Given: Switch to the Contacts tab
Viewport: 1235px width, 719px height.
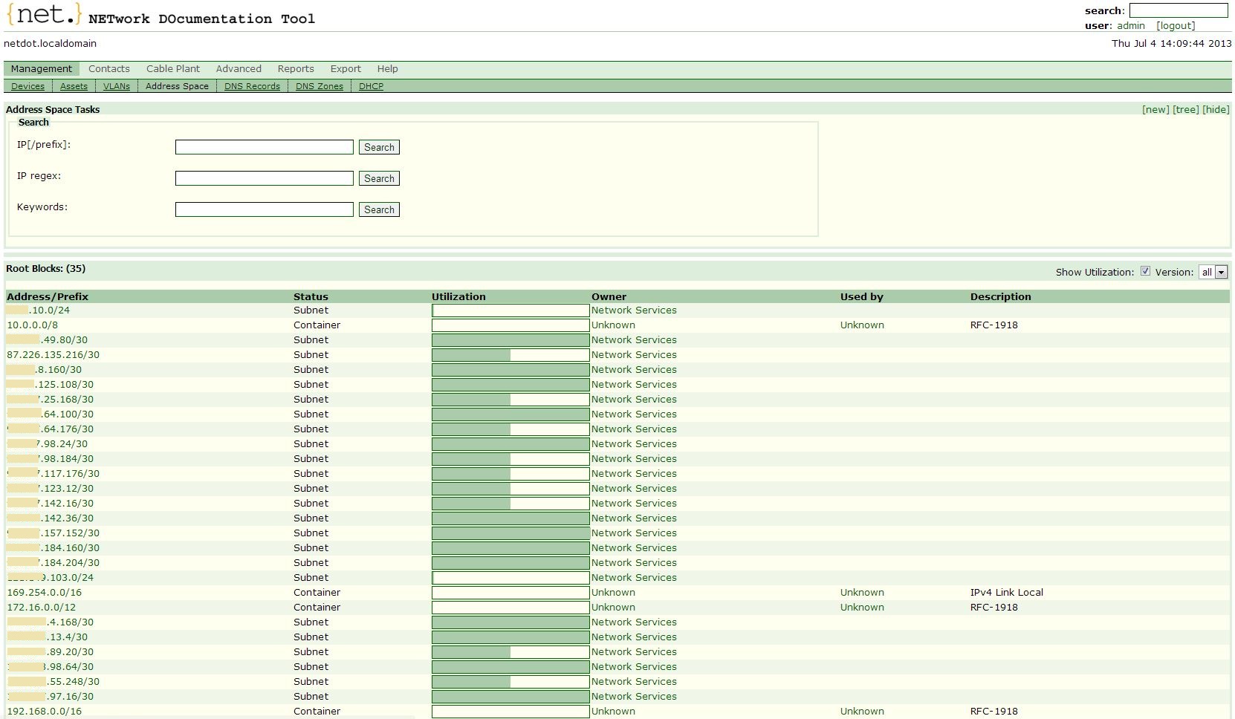Looking at the screenshot, I should click(108, 68).
